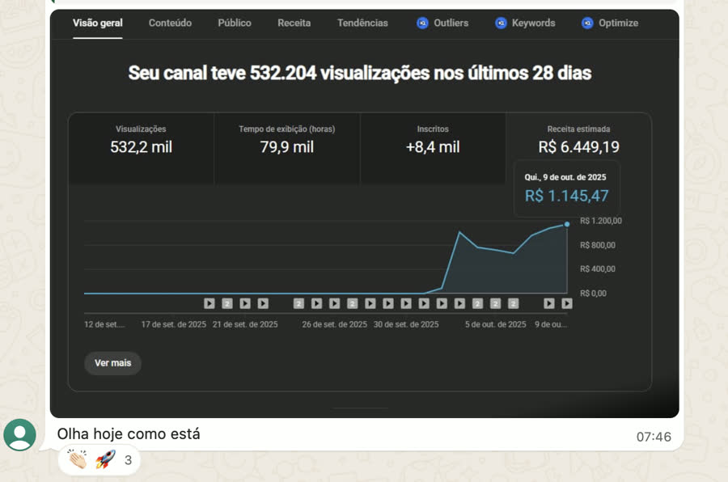Select the Visão geral tab

pos(98,23)
